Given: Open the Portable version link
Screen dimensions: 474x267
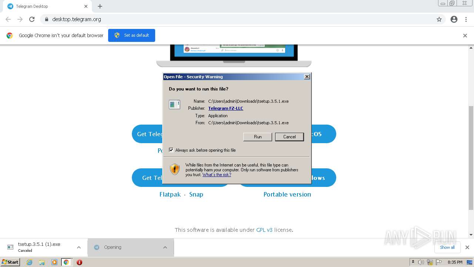Looking at the screenshot, I should coord(287,194).
